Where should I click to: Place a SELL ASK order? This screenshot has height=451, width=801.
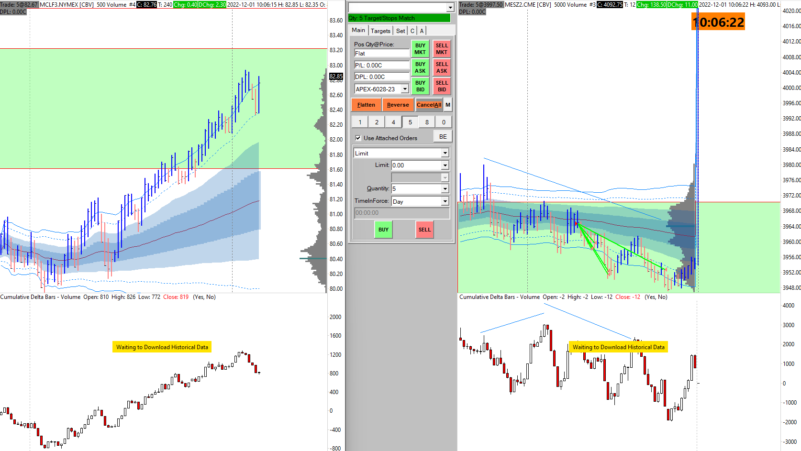point(442,67)
